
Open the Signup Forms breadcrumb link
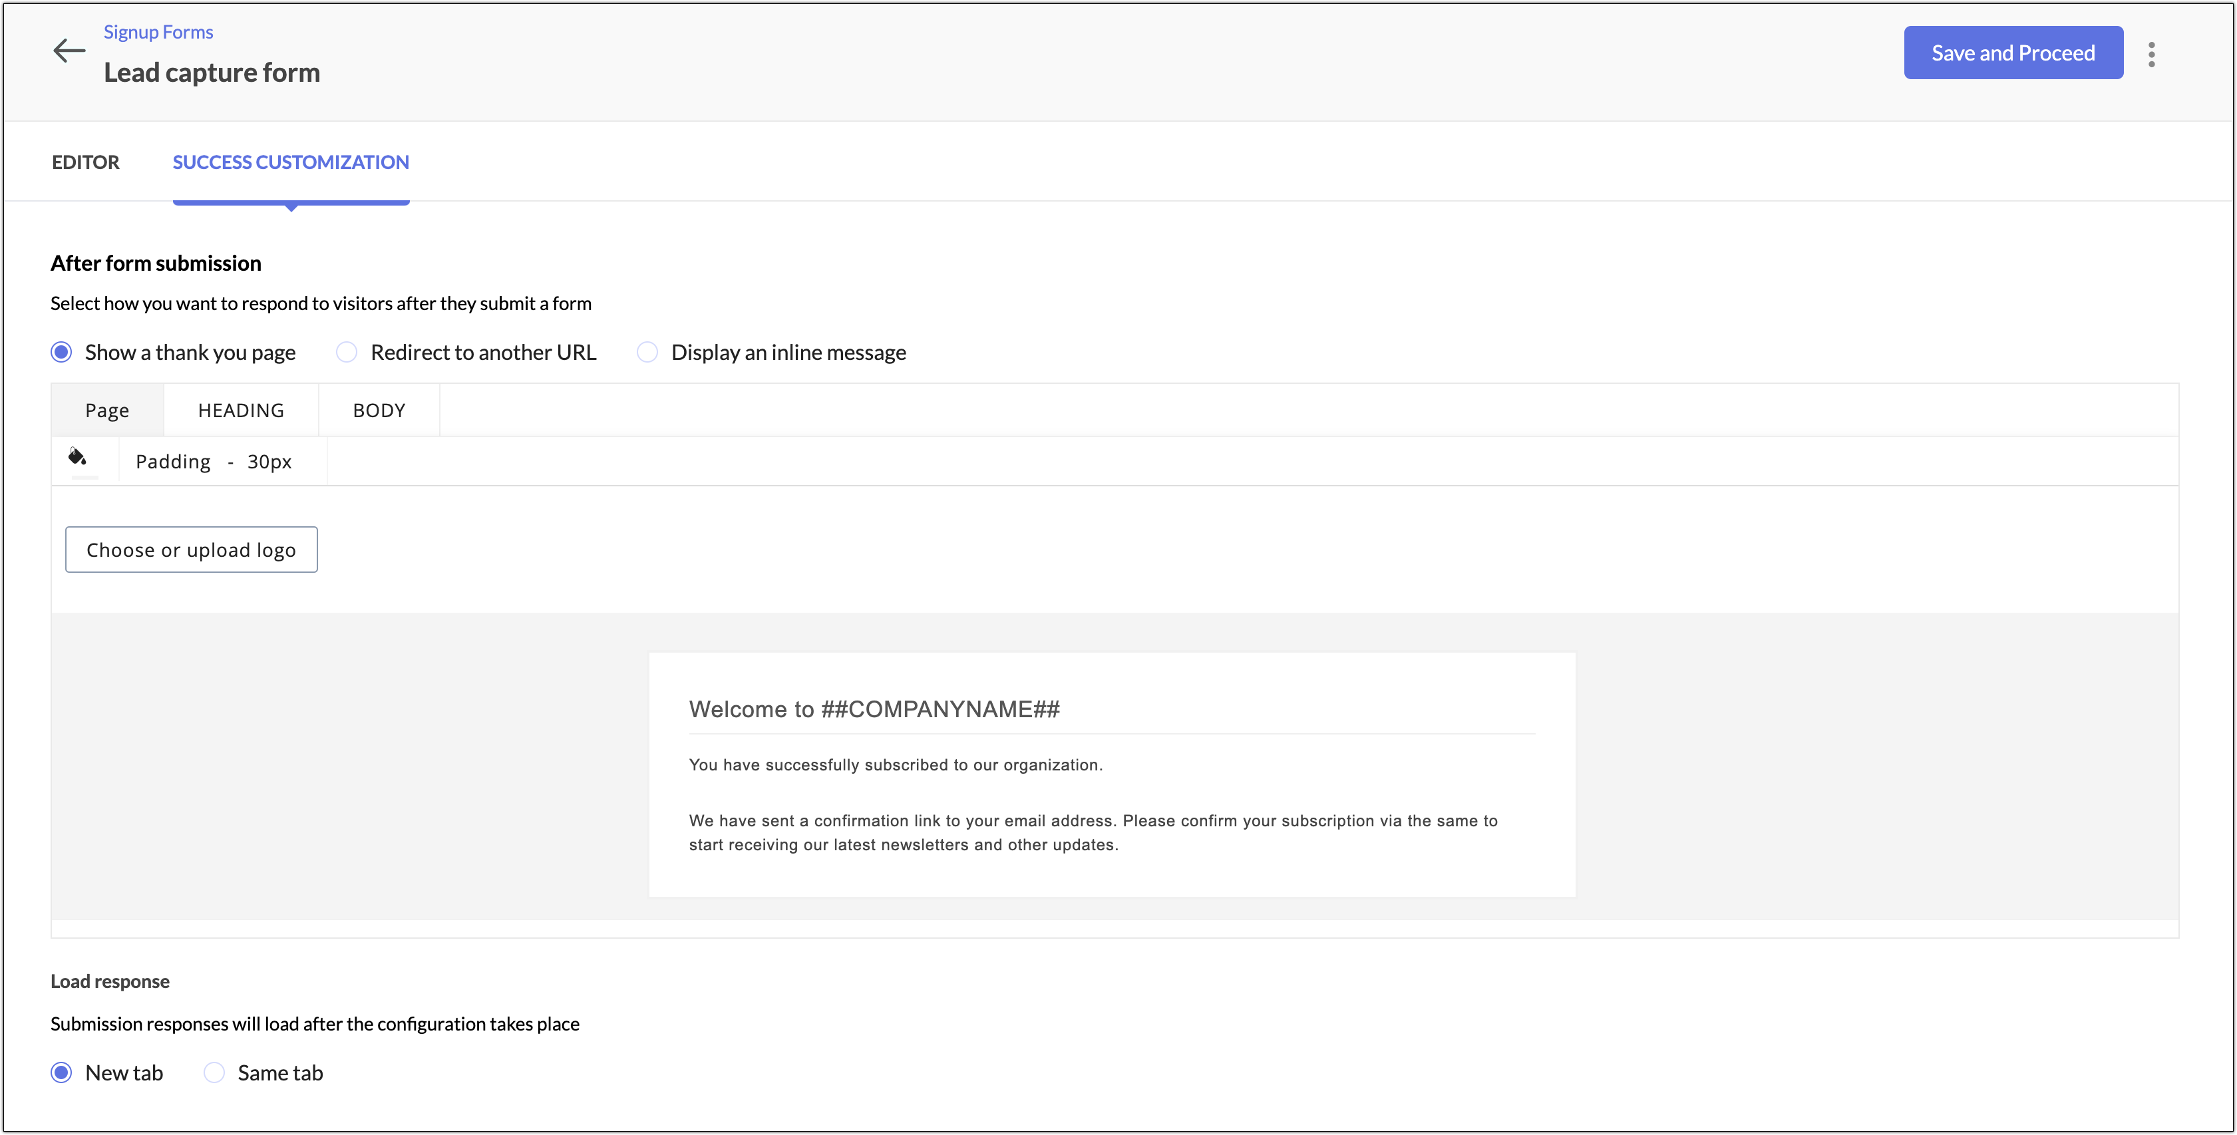point(158,32)
